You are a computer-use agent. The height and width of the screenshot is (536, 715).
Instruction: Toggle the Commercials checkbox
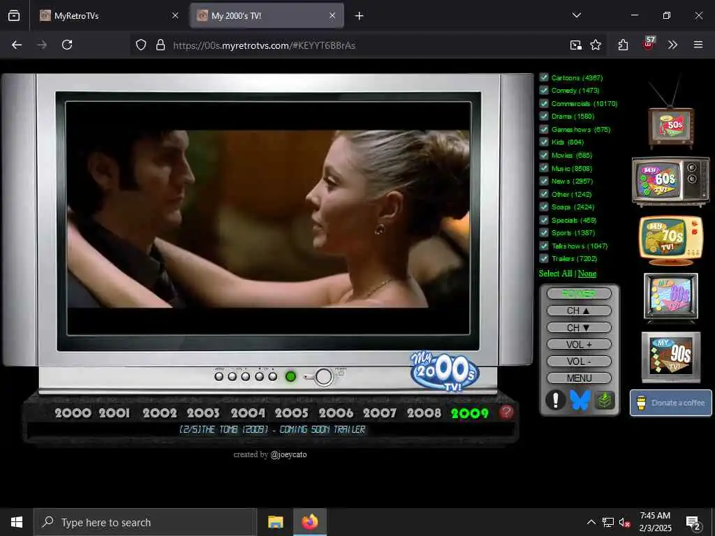(543, 103)
